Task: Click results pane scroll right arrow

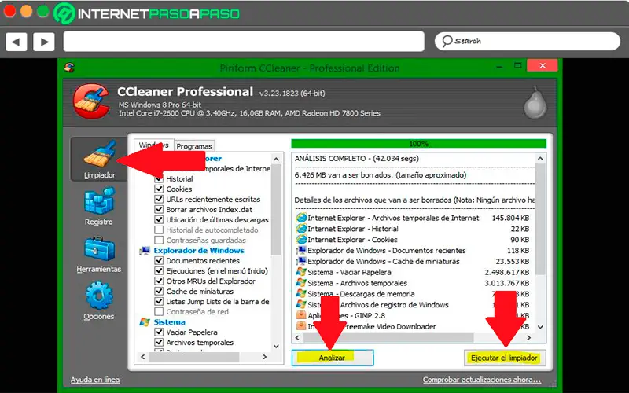Action: click(528, 338)
